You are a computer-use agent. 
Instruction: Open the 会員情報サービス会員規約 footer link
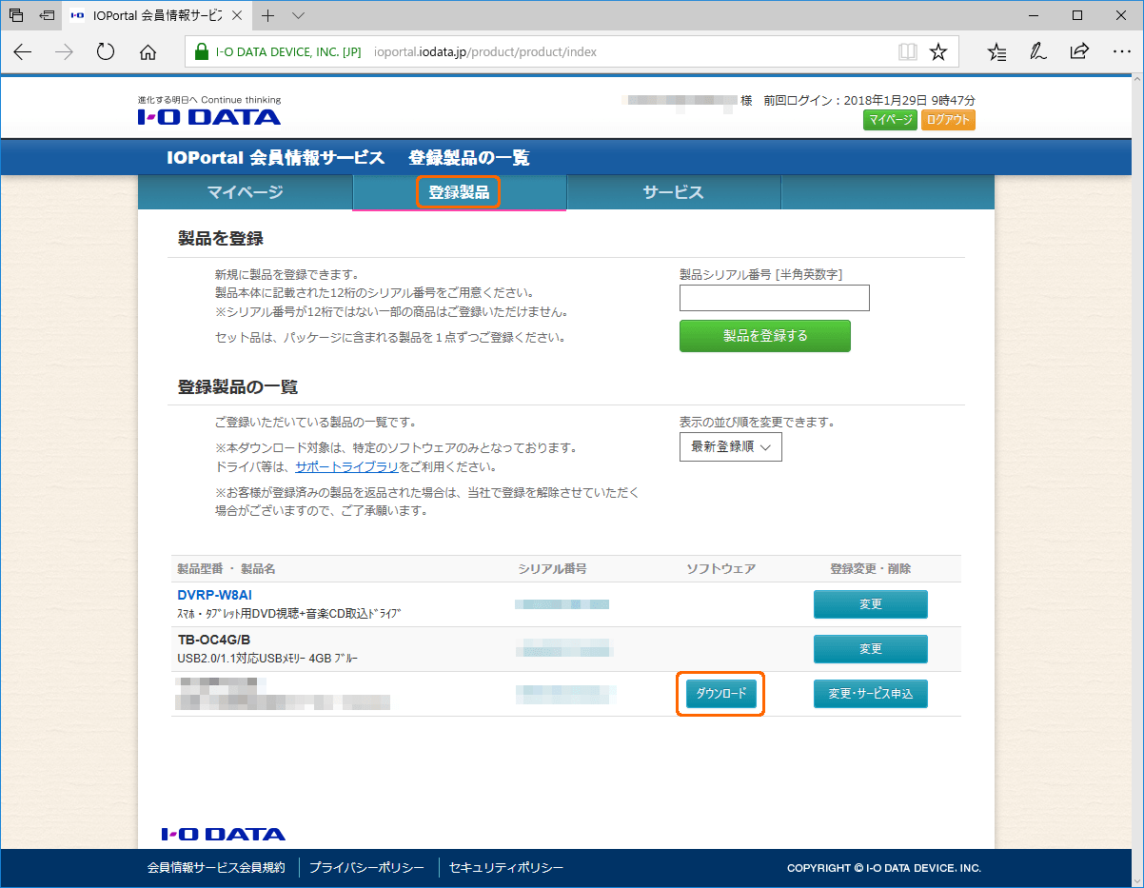(x=216, y=868)
